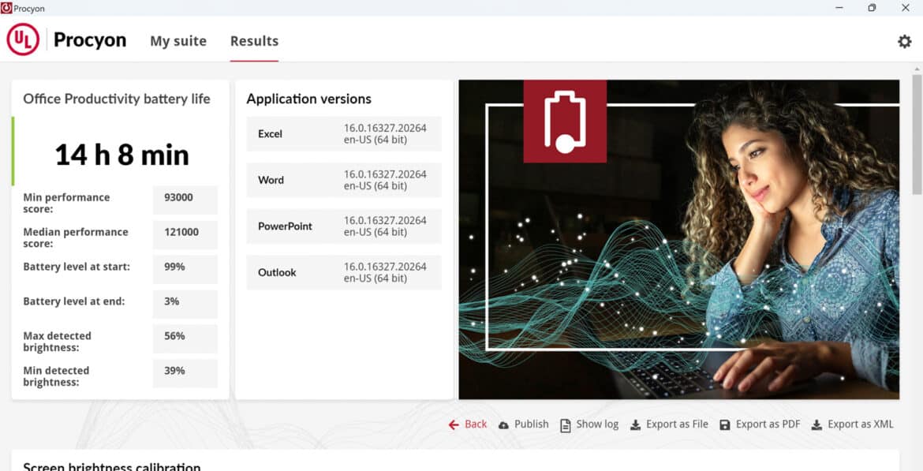Click the battery benchmark hero image

tap(678, 240)
